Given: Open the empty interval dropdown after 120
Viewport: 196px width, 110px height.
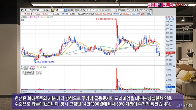Looking at the screenshot, I should (115, 10).
